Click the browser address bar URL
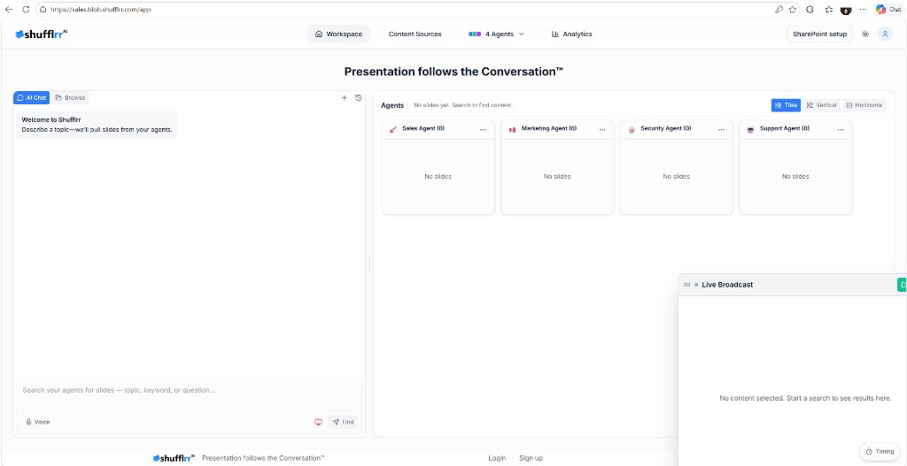The height and width of the screenshot is (466, 907). tap(101, 10)
